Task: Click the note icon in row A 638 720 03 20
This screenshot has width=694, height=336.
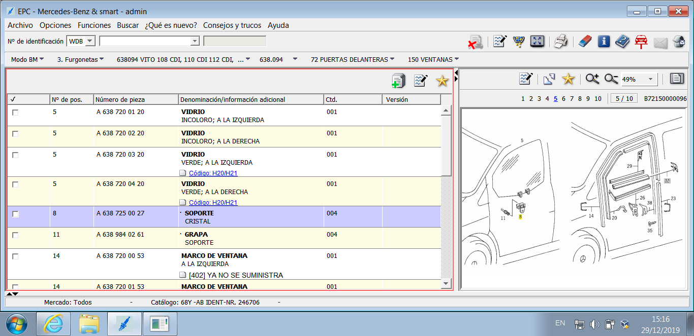Action: click(183, 173)
